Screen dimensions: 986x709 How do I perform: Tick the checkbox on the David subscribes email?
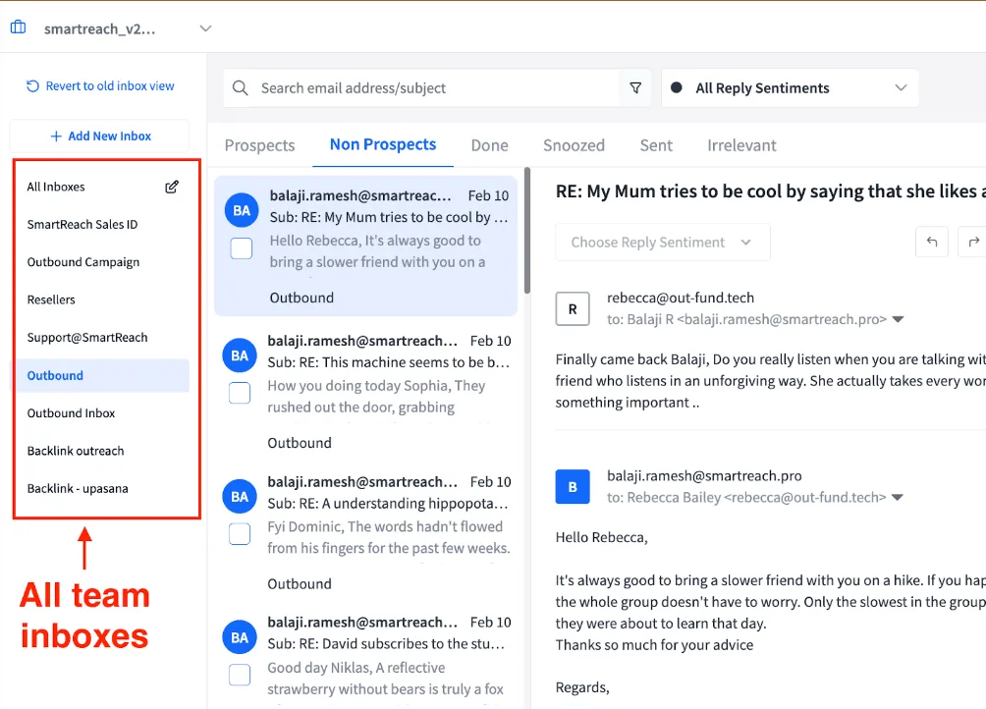click(241, 675)
